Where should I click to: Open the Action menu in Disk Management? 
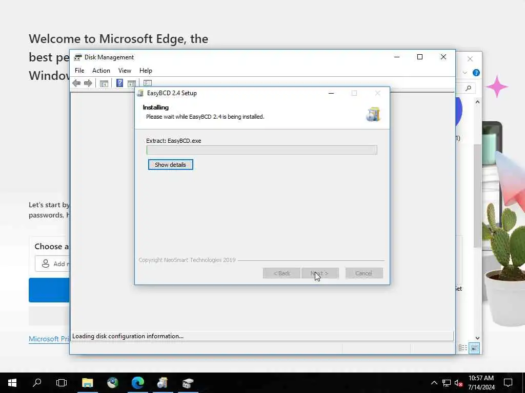click(x=101, y=71)
